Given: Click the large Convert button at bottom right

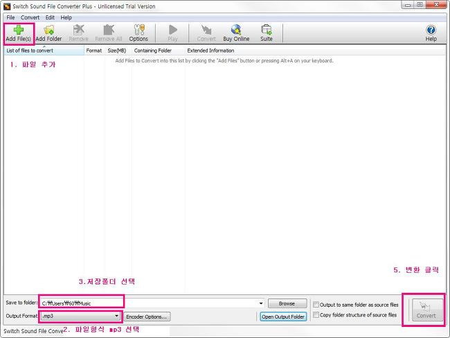Looking at the screenshot, I should pyautogui.click(x=426, y=310).
